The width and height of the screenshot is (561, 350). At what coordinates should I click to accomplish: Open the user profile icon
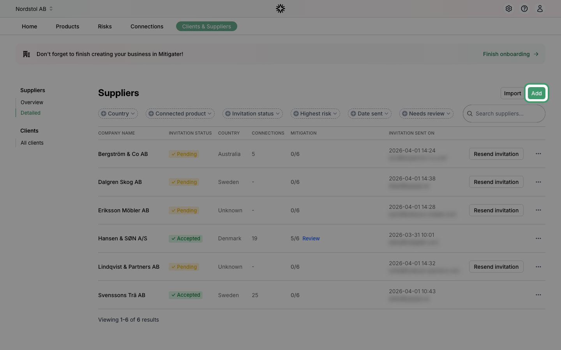click(540, 9)
